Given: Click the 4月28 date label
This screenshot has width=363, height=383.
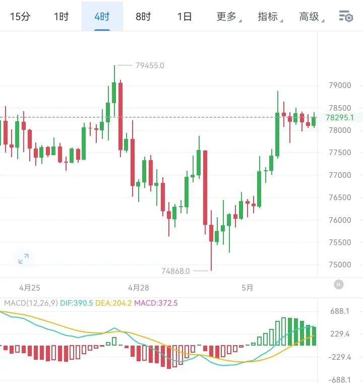Looking at the screenshot, I should tap(139, 288).
